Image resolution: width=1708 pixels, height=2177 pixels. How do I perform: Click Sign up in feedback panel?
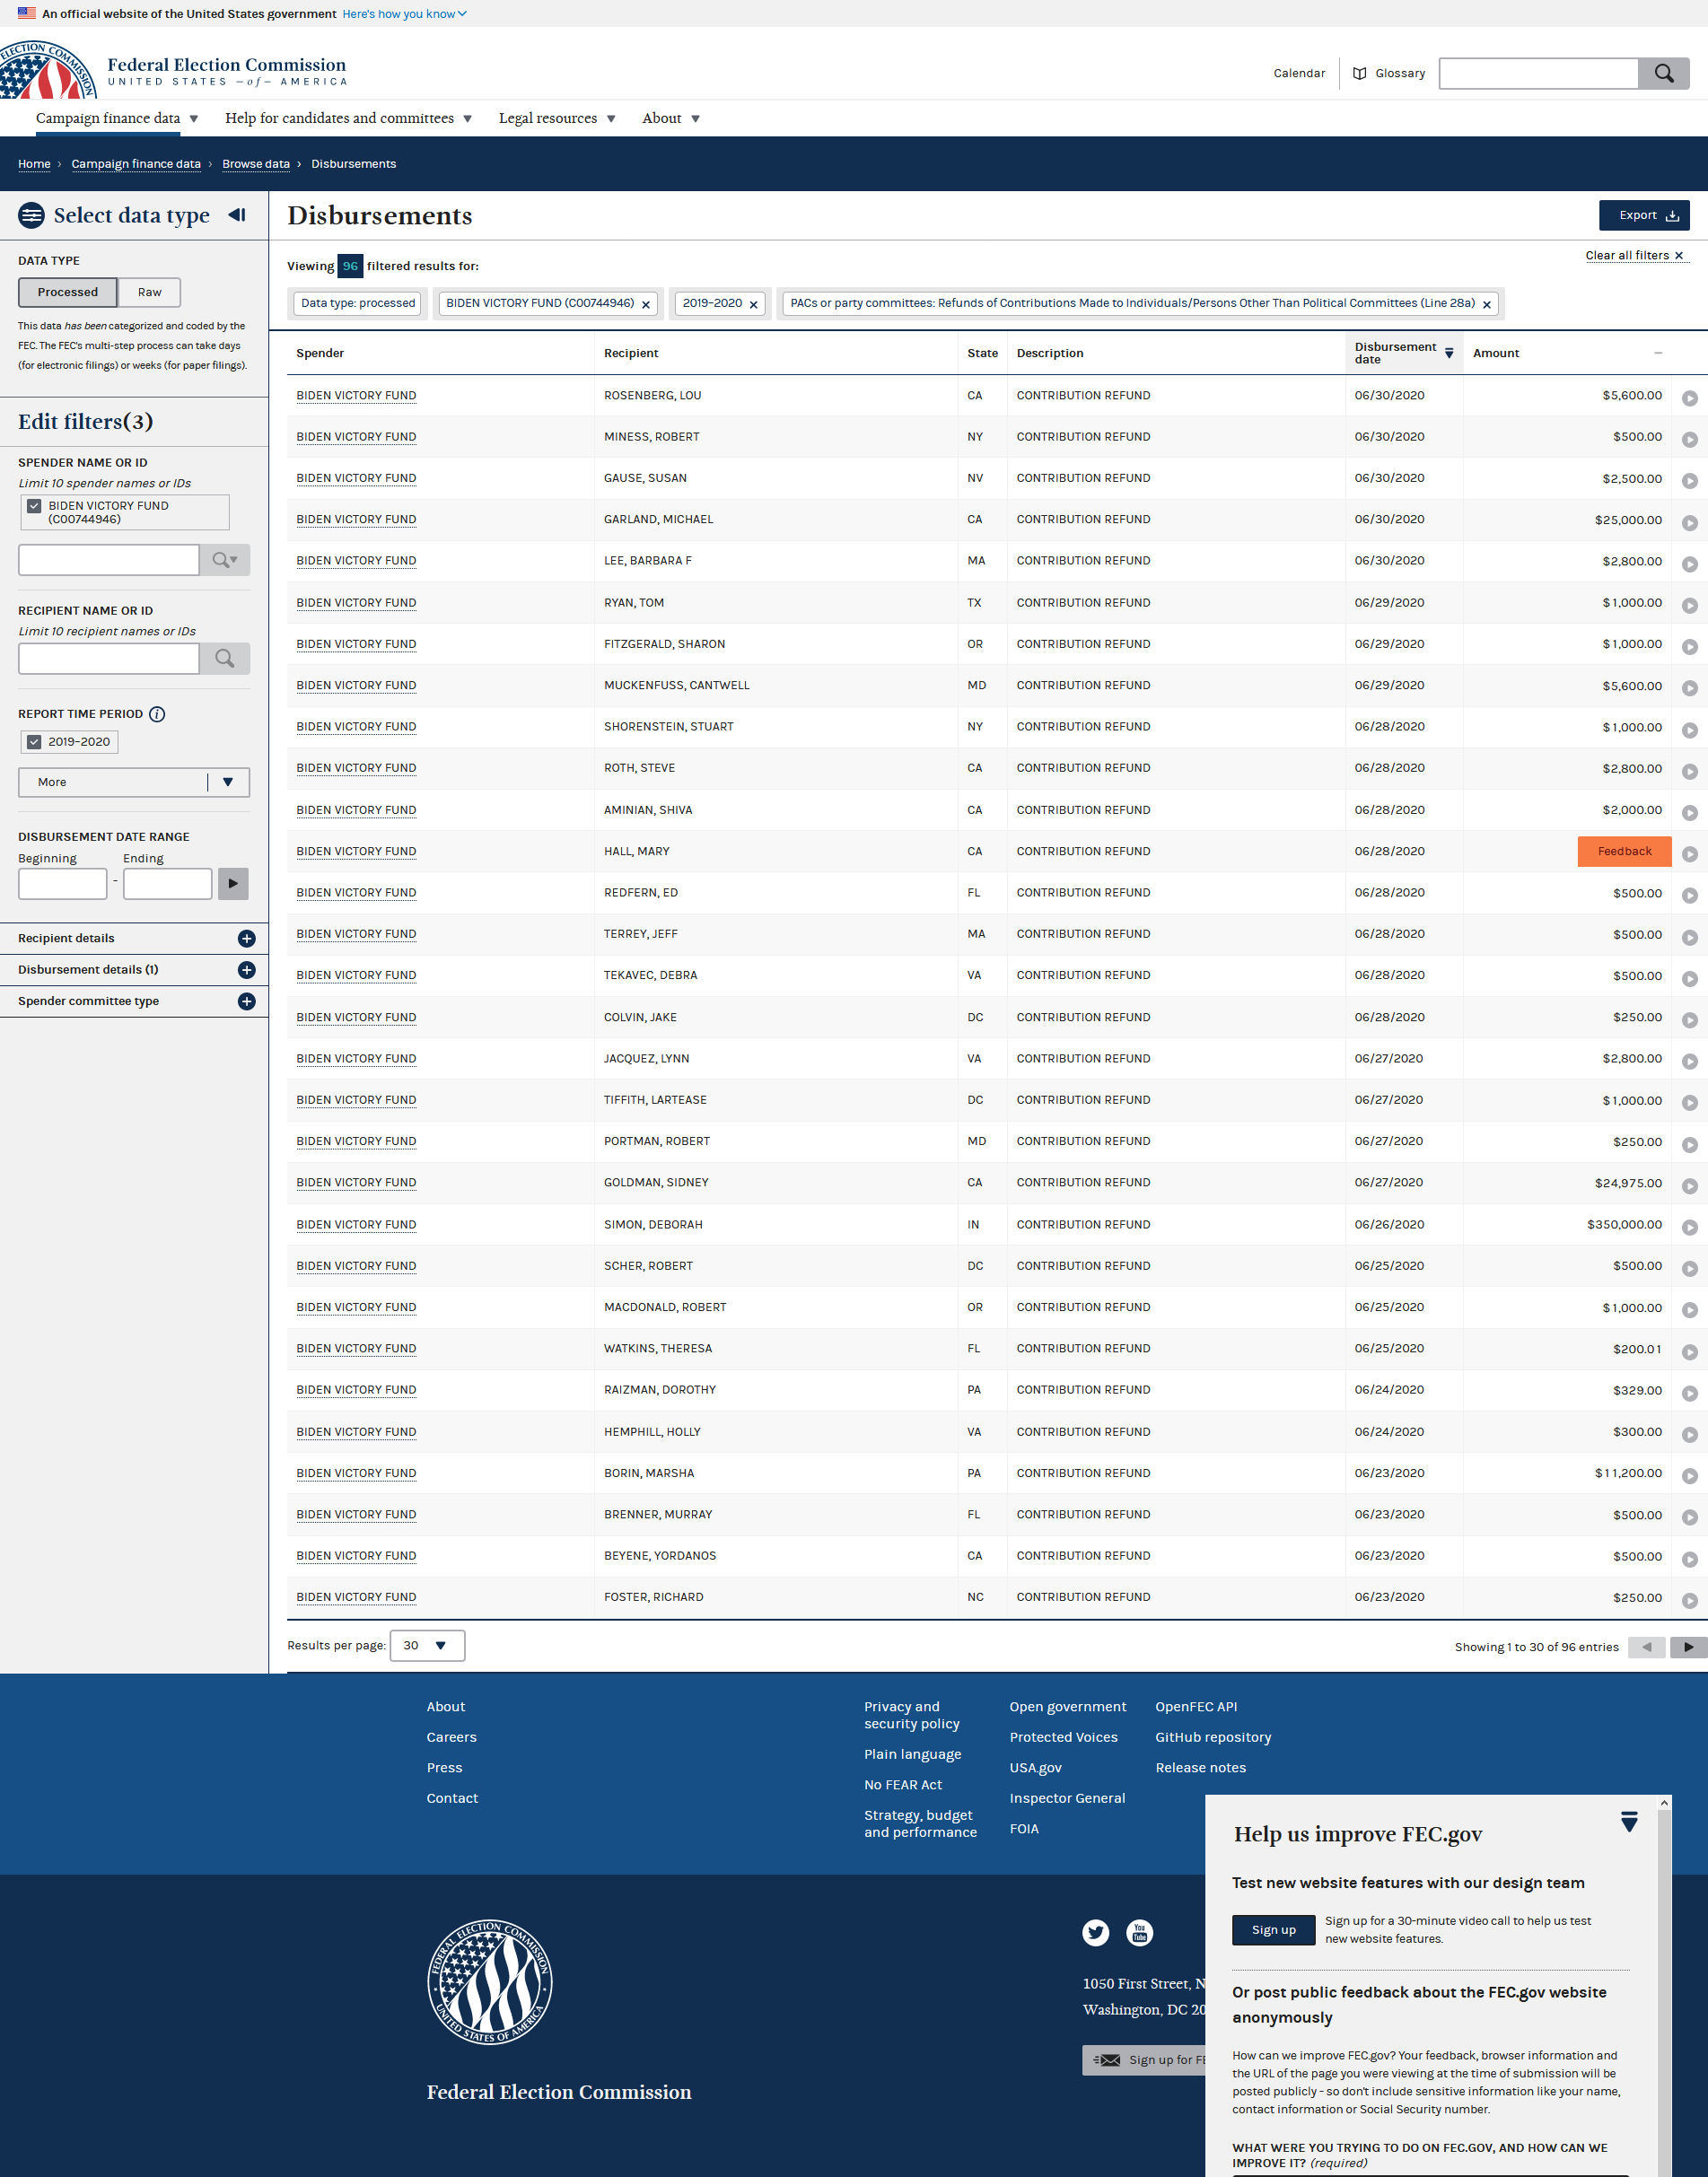[x=1273, y=1929]
